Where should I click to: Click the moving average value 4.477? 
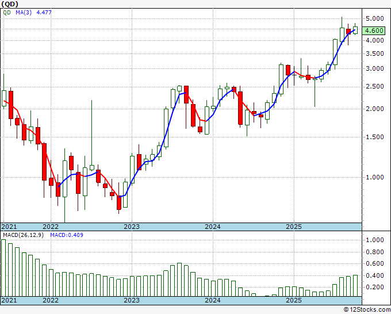44,12
